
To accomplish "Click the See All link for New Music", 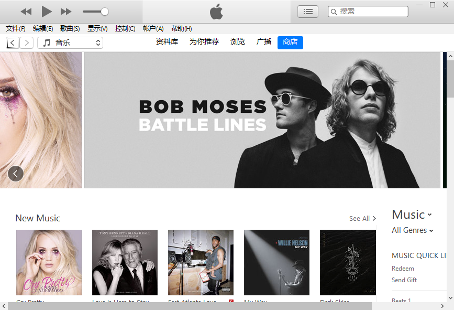I will pyautogui.click(x=362, y=218).
